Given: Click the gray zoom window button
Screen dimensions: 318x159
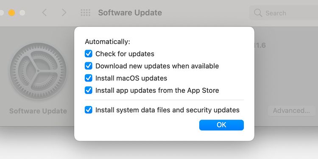Looking at the screenshot, I should 22,13.
